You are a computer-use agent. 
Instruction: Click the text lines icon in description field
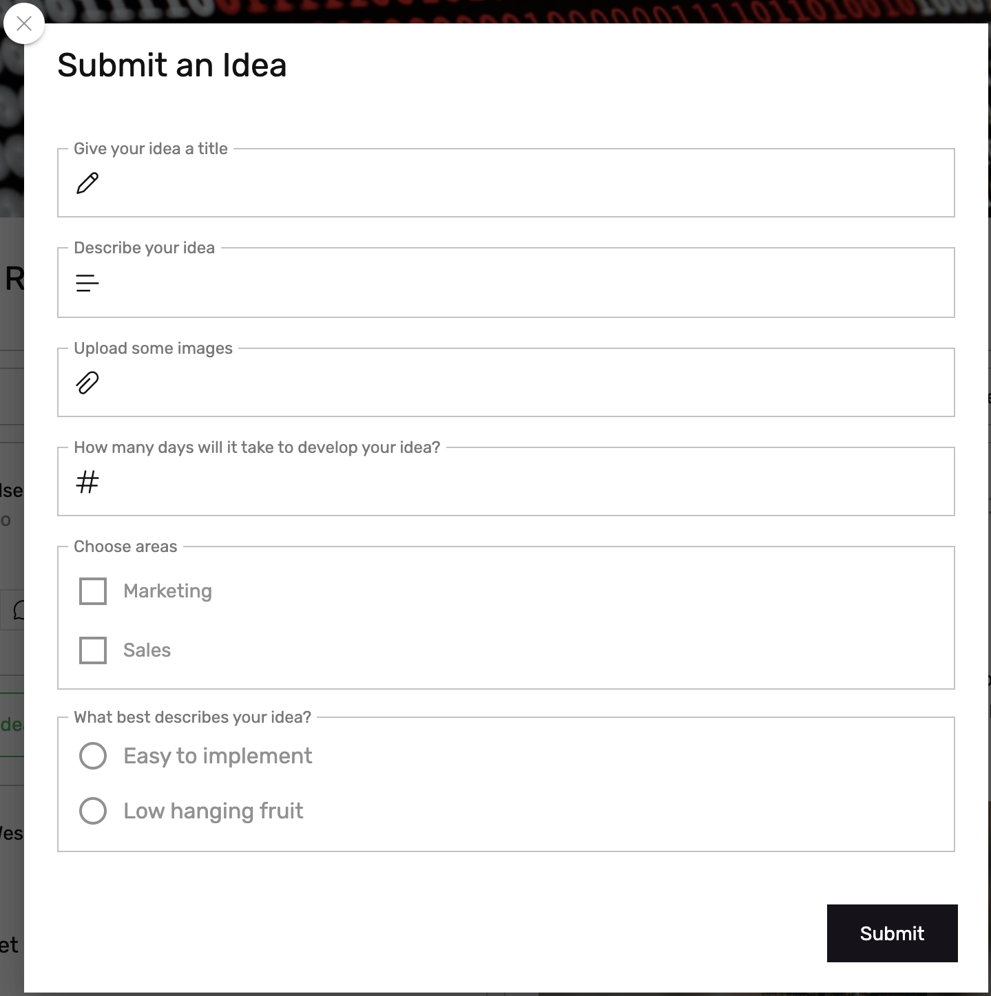pos(87,283)
